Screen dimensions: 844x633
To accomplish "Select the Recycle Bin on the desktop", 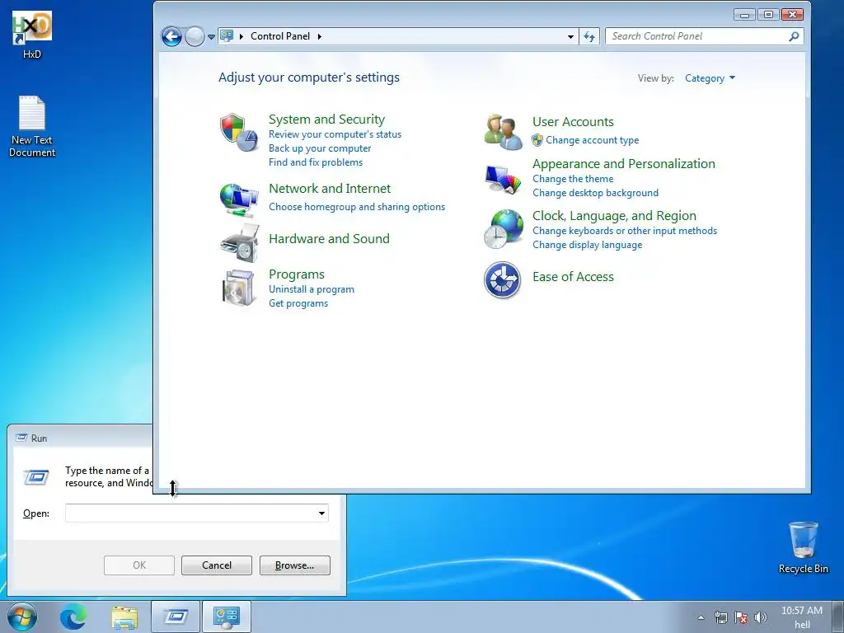I will pyautogui.click(x=803, y=547).
